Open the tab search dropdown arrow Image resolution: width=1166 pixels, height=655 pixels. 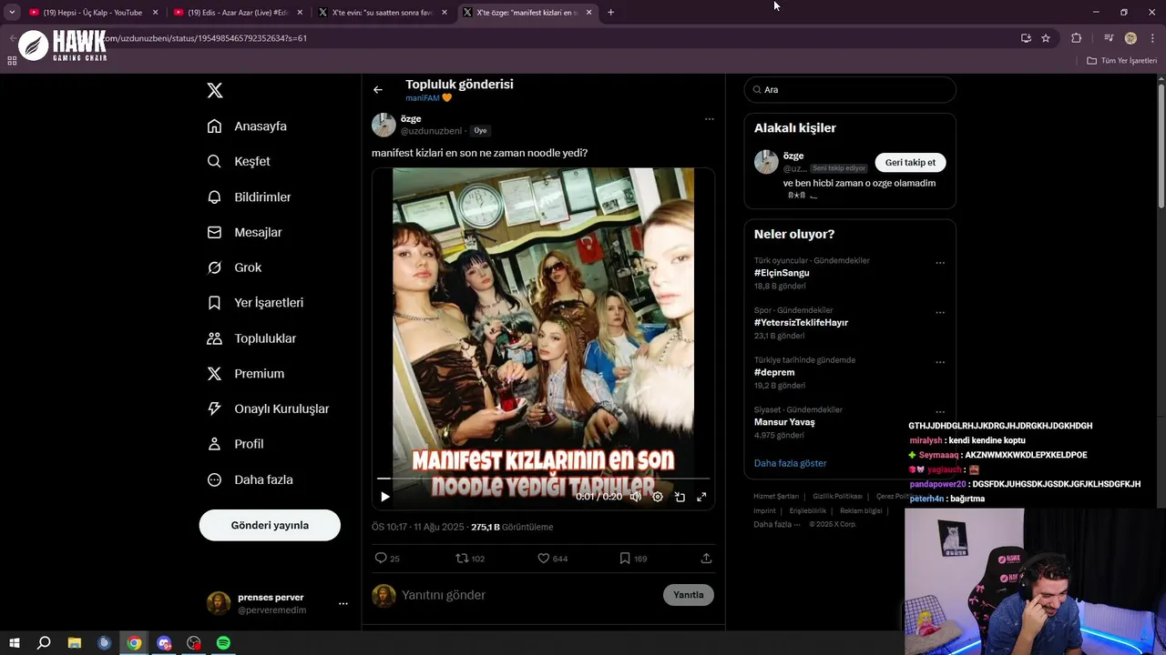[x=11, y=13]
